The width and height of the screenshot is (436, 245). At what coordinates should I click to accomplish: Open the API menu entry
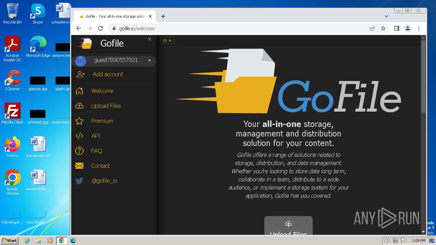point(96,136)
